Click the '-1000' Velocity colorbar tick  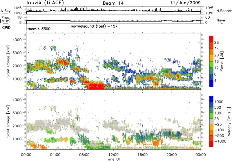pos(220,141)
